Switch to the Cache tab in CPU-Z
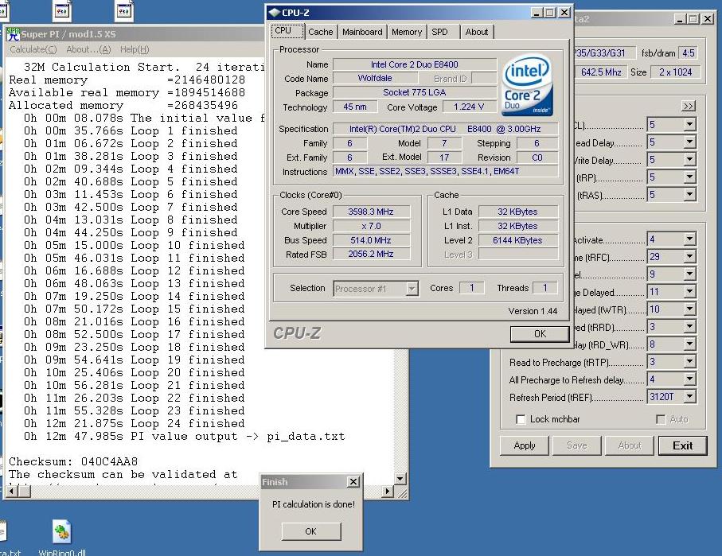Image resolution: width=722 pixels, height=556 pixels. (321, 32)
